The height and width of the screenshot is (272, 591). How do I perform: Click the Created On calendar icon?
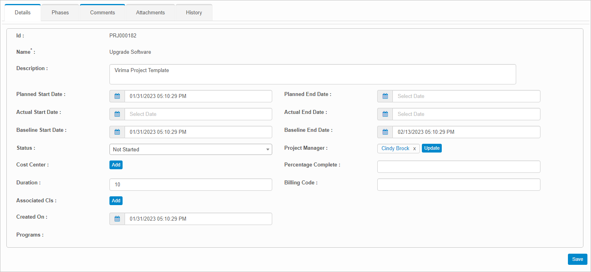117,219
